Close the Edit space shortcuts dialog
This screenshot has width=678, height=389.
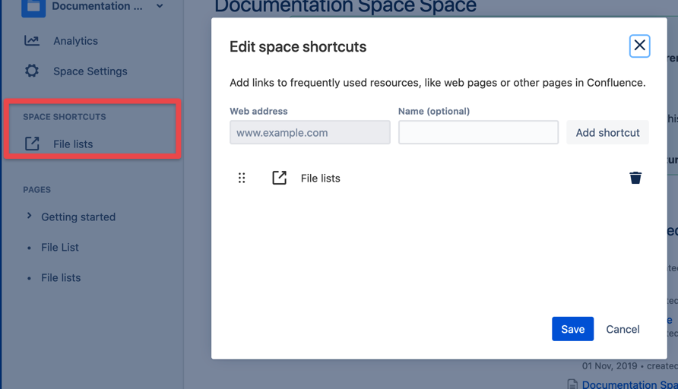(x=639, y=46)
